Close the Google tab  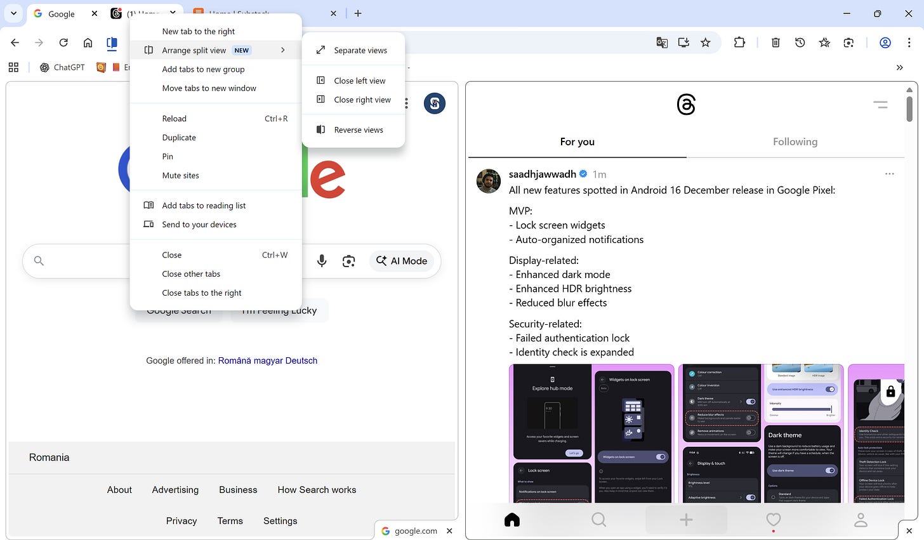pos(95,13)
